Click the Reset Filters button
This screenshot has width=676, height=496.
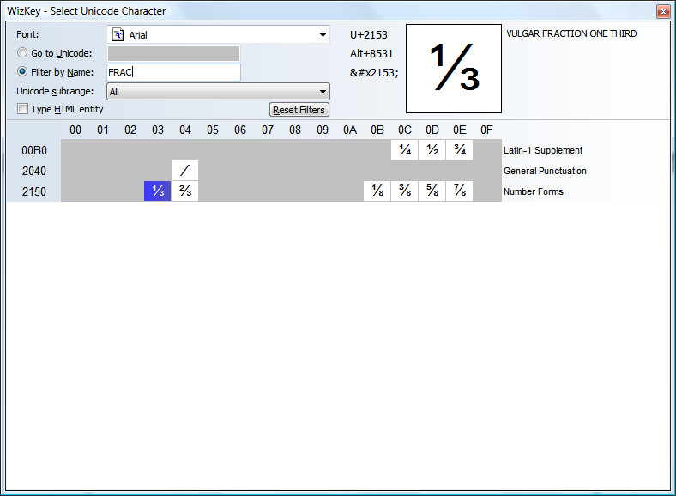pos(299,110)
